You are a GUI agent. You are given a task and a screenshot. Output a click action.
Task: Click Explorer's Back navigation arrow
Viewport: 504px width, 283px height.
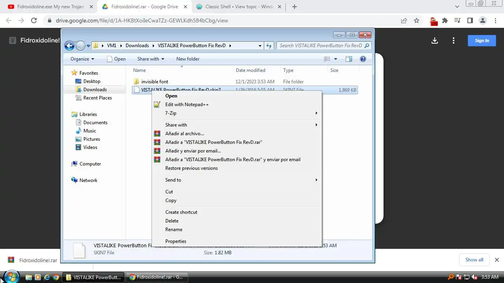69,46
